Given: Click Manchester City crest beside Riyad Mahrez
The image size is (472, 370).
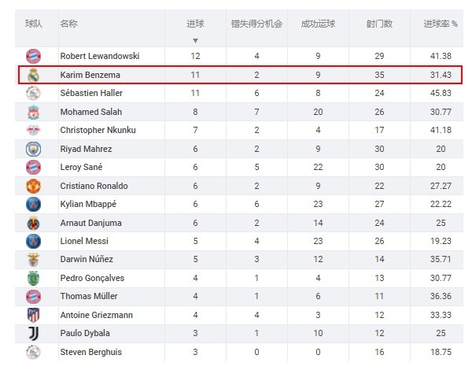Looking at the screenshot, I should (x=33, y=149).
